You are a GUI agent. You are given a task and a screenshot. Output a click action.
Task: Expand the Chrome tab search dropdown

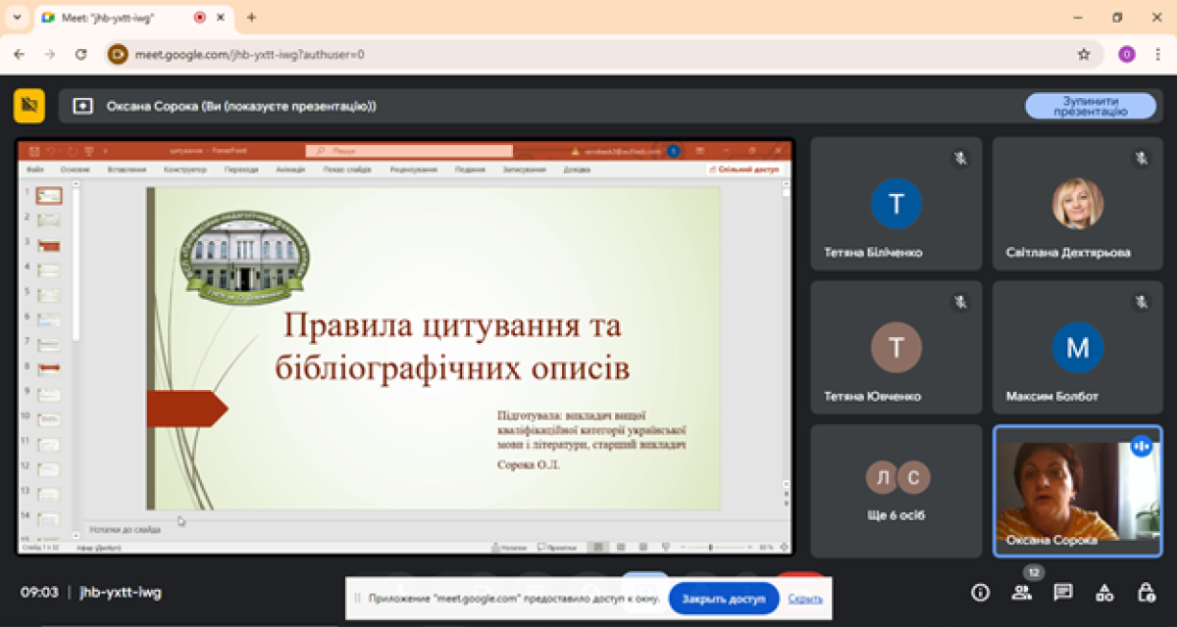coord(17,18)
